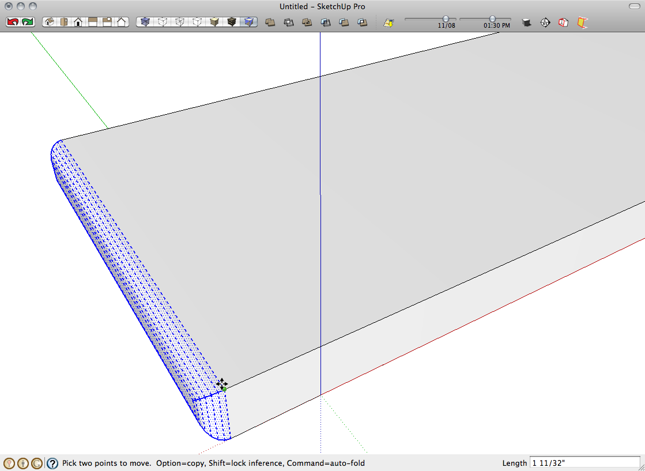Pick the dark striped textured cube style
Image resolution: width=645 pixels, height=471 pixels.
pyautogui.click(x=232, y=22)
